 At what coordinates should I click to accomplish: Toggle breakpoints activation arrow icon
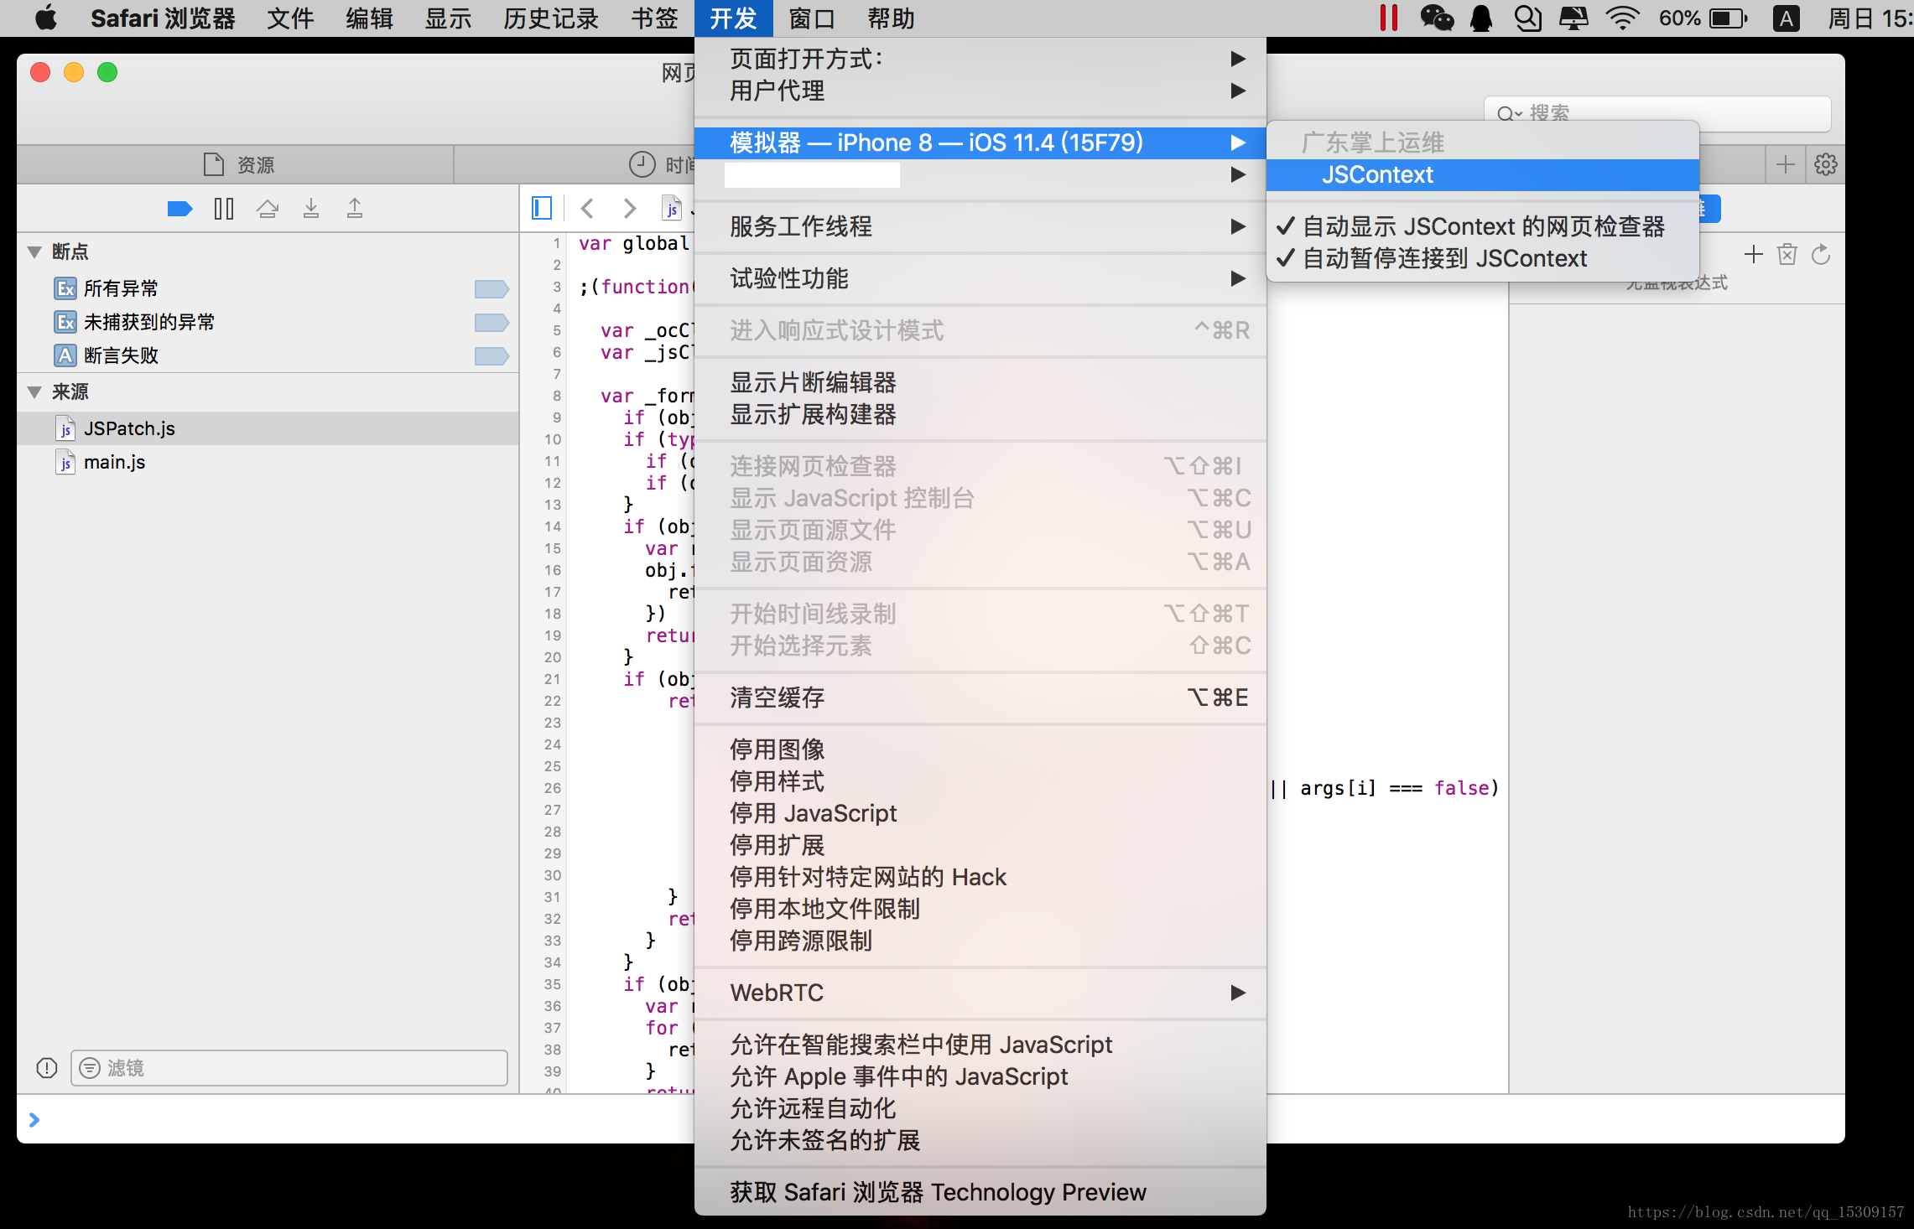(x=179, y=209)
